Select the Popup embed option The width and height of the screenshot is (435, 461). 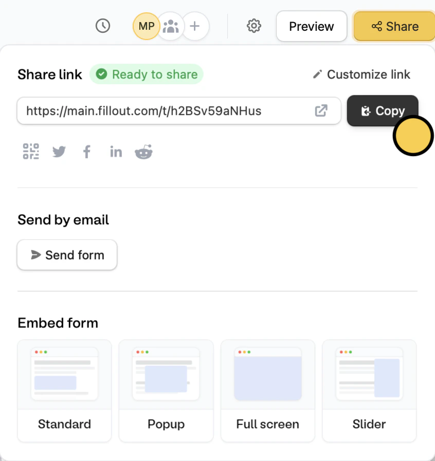coord(166,390)
